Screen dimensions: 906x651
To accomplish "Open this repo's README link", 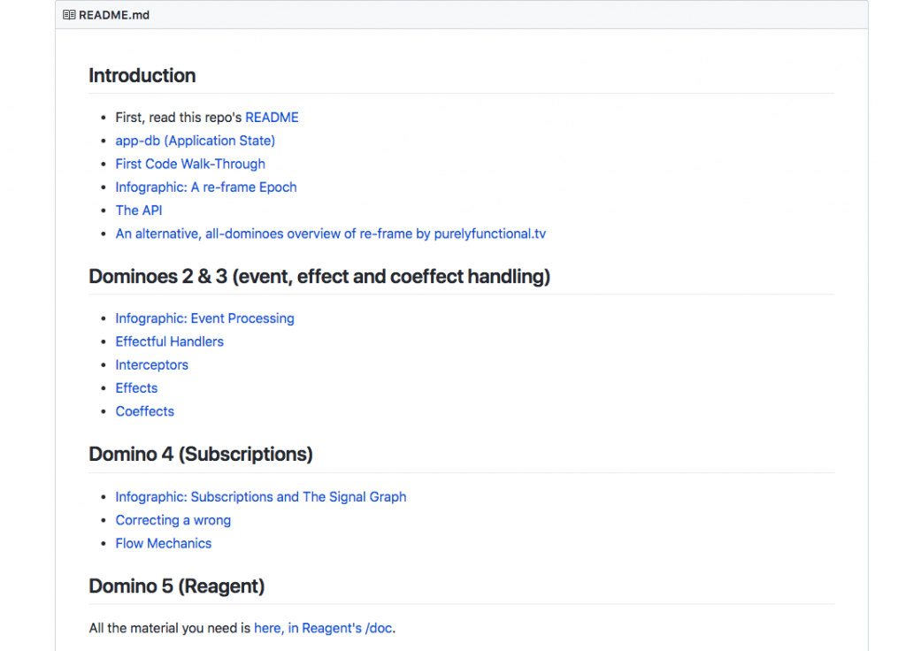I will [x=272, y=117].
